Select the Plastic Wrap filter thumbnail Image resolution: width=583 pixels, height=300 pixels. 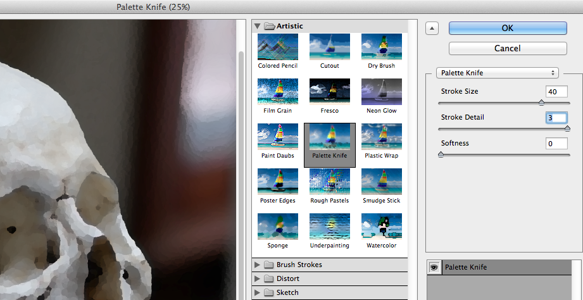click(x=382, y=137)
